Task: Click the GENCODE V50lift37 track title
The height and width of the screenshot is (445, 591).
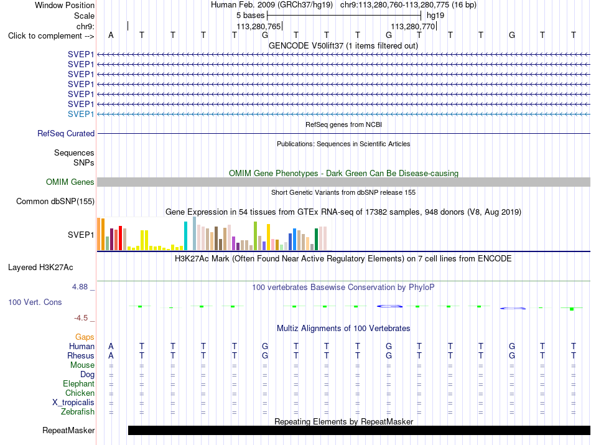Action: (343, 46)
